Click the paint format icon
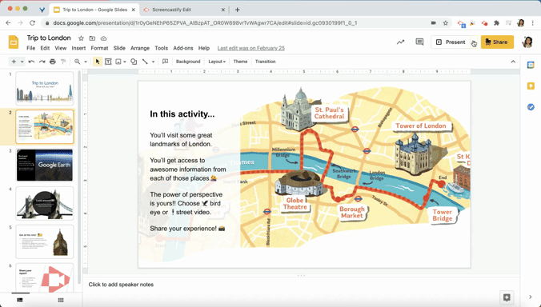541x307 pixels. 63,62
